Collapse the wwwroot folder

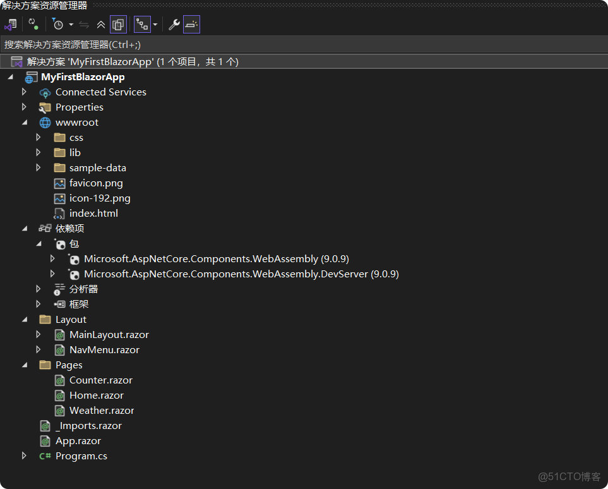(x=24, y=122)
